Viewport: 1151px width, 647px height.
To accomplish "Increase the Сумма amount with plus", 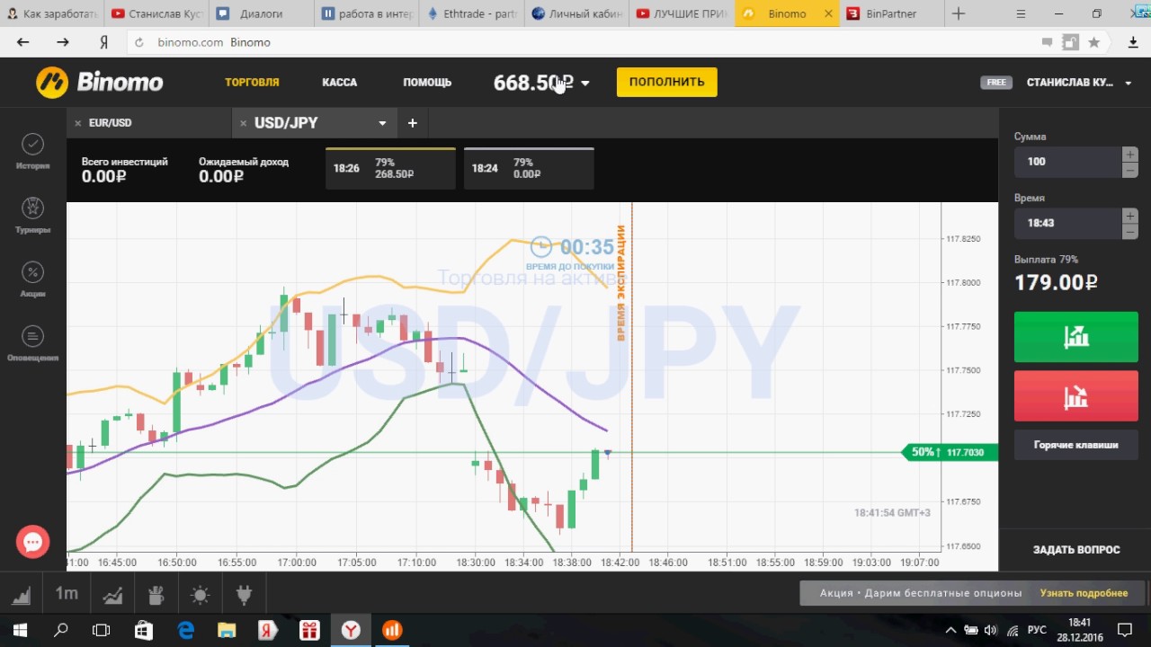I will coord(1130,155).
